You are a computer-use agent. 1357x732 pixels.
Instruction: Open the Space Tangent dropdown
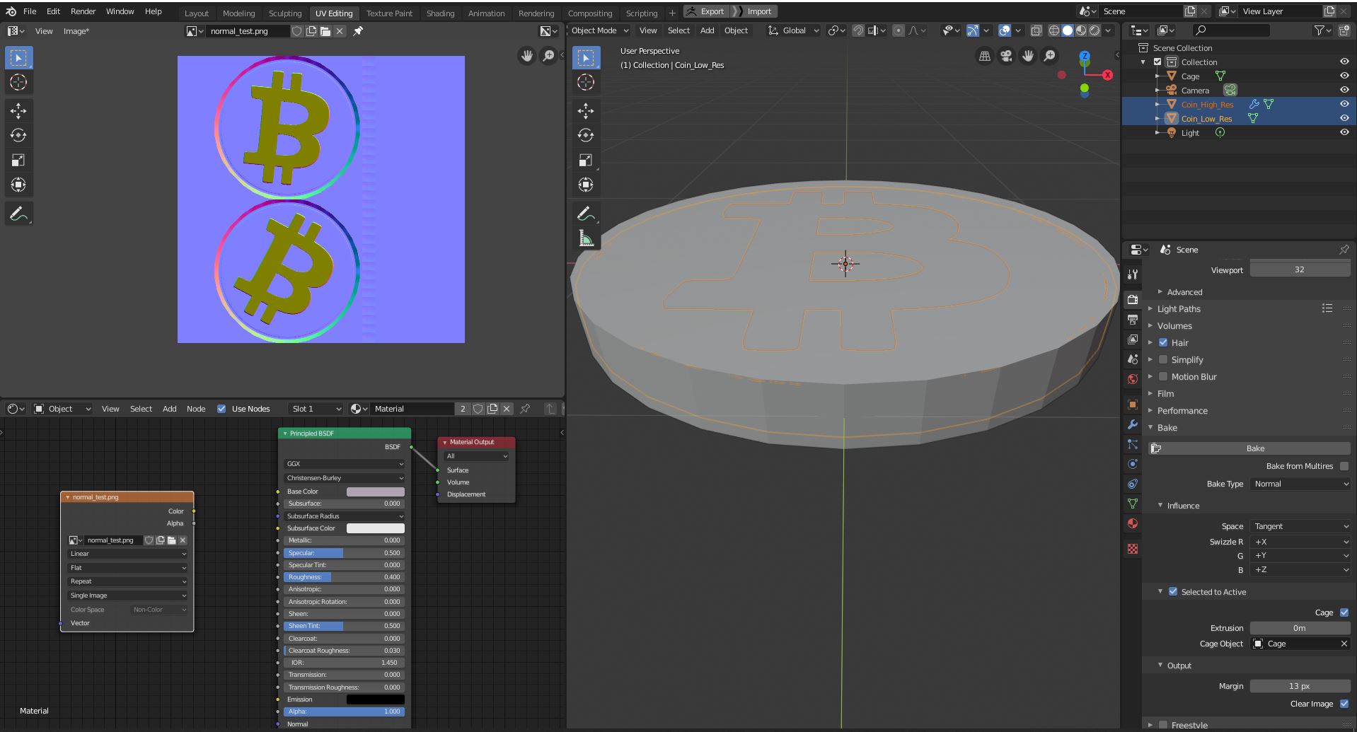1300,526
